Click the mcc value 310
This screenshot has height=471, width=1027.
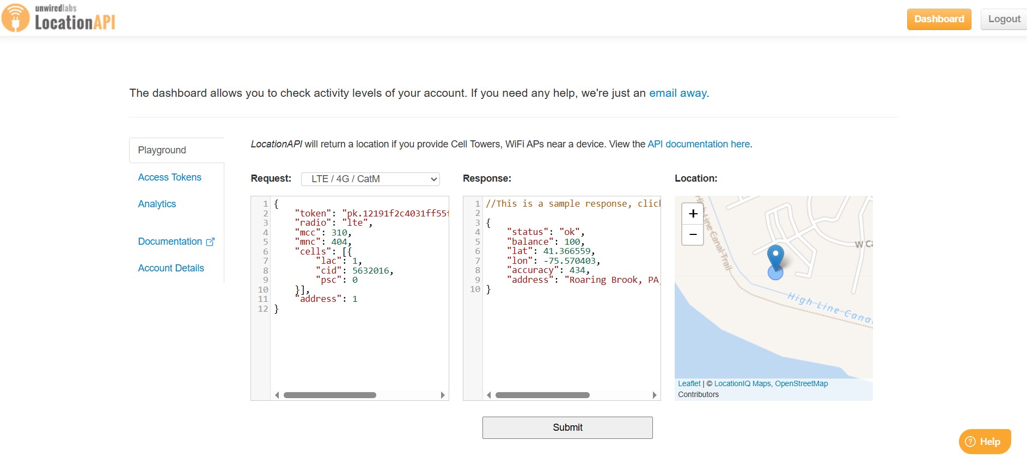click(339, 232)
